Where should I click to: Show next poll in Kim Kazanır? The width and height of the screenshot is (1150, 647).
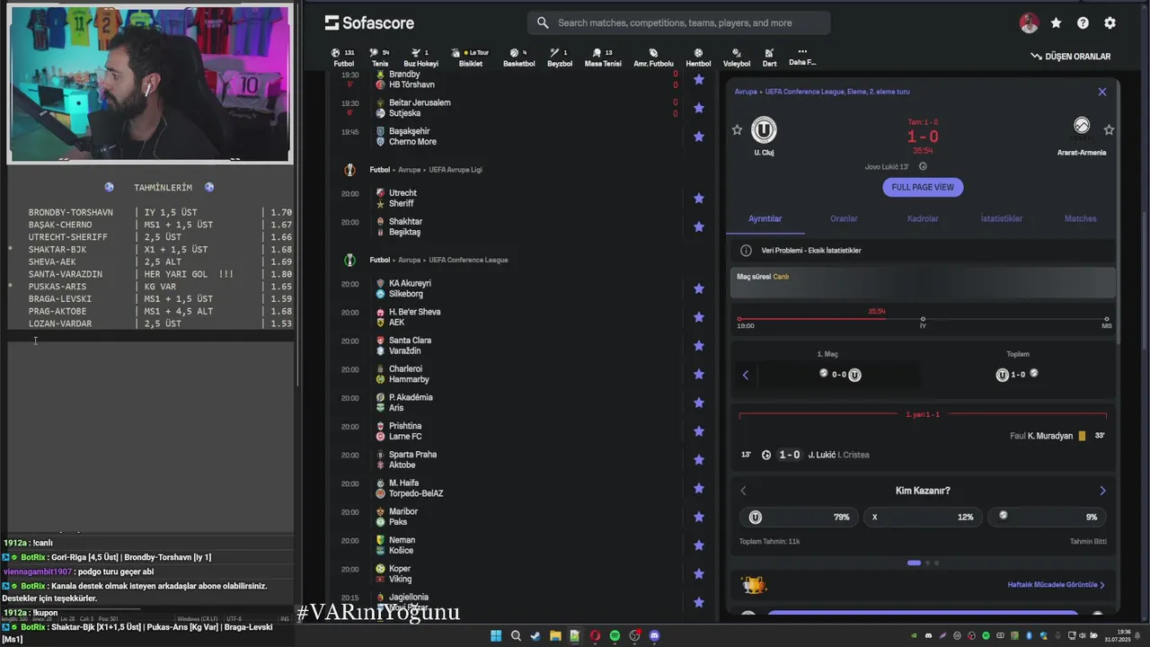coord(1102,491)
